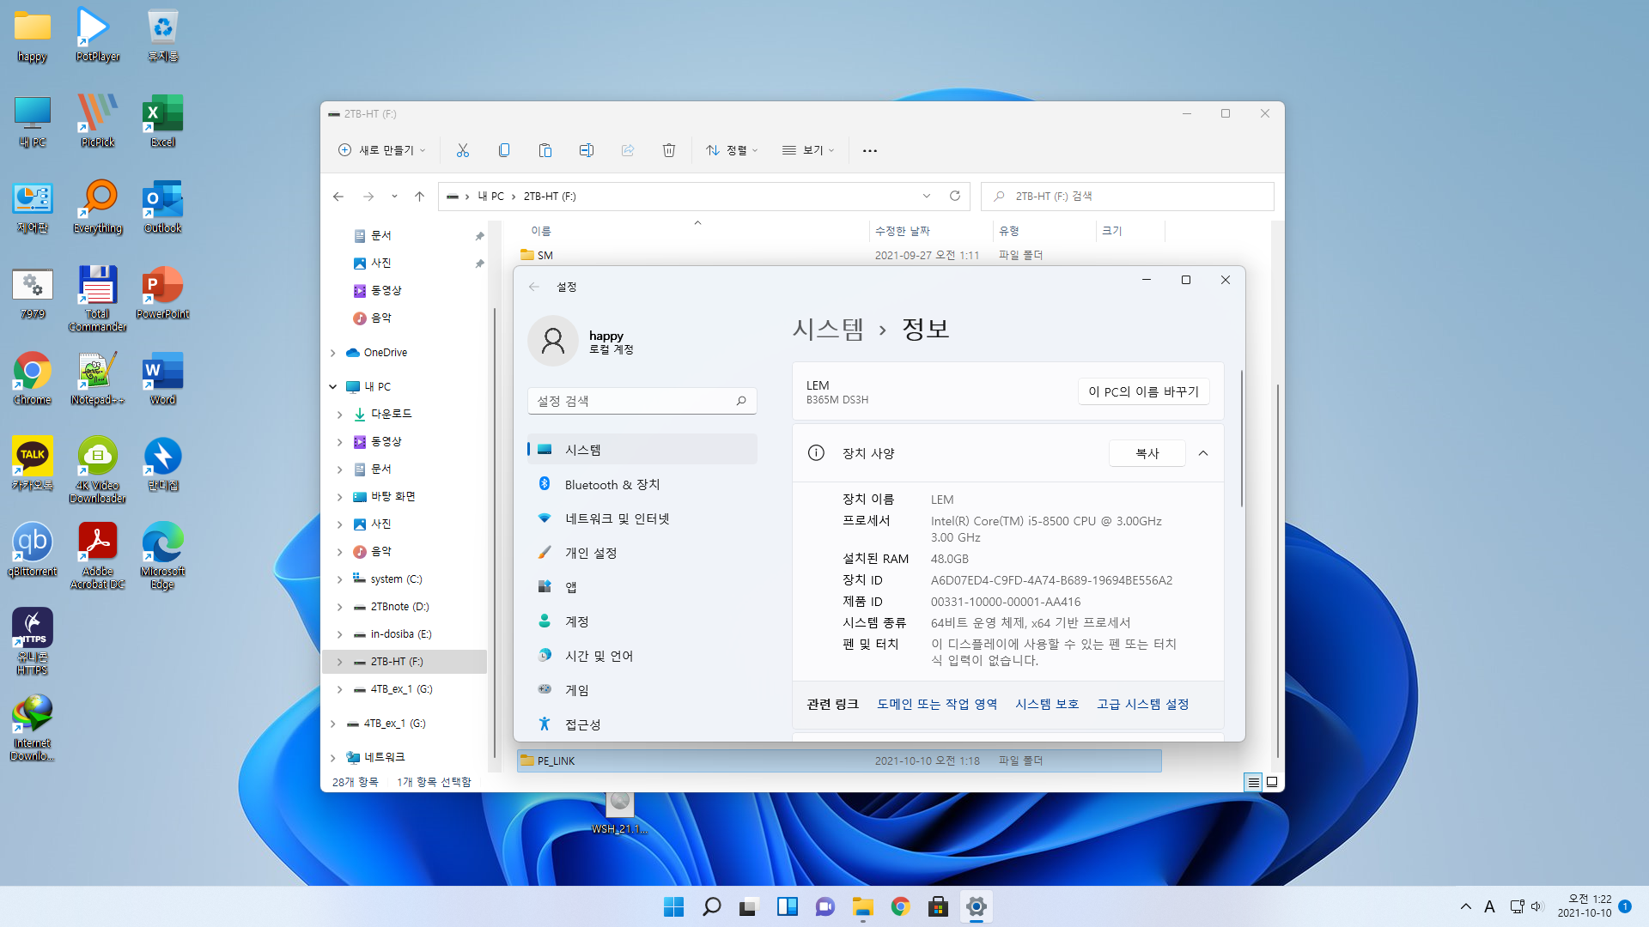Click the Paste icon in Explorer toolbar
The width and height of the screenshot is (1649, 927).
click(545, 150)
